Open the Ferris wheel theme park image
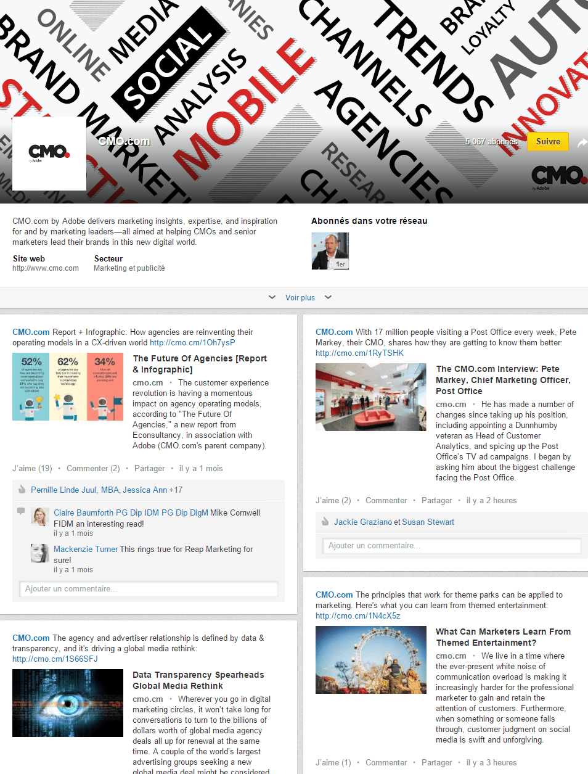 371,660
